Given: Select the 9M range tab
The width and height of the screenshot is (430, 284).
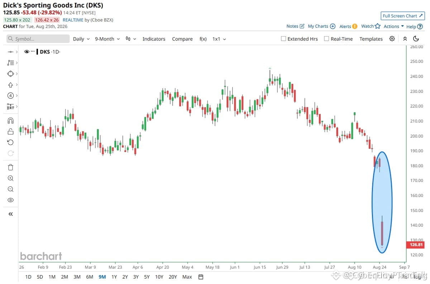Looking at the screenshot, I should (102, 277).
